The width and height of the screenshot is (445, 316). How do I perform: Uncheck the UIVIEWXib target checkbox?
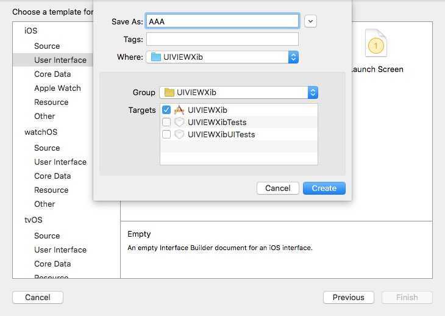pyautogui.click(x=166, y=110)
